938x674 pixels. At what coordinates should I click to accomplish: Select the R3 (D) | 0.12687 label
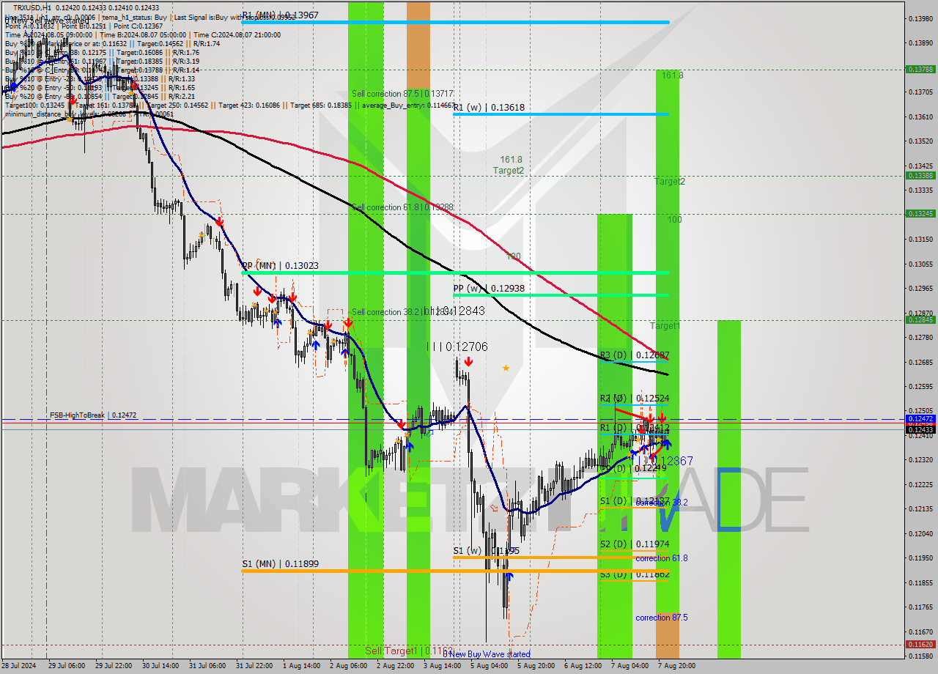click(x=635, y=355)
